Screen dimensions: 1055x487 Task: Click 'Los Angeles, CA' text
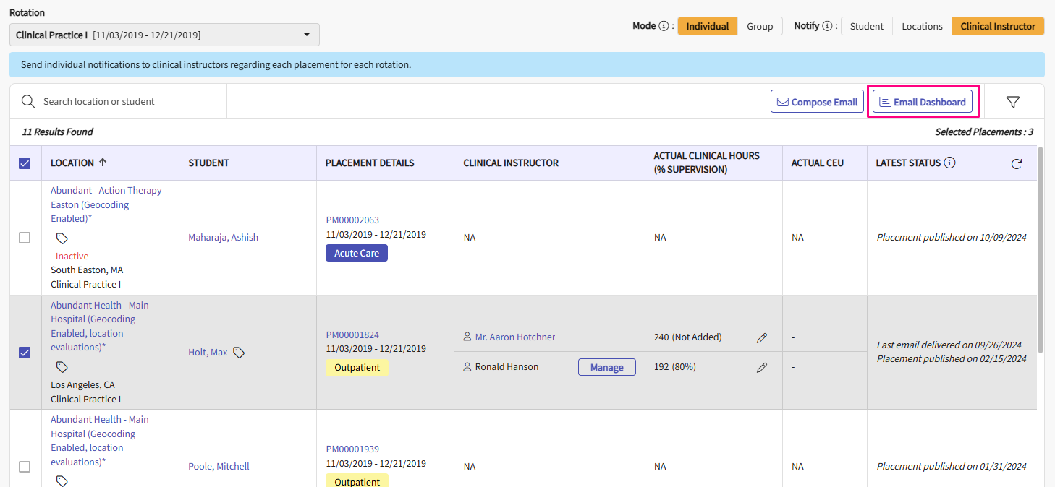82,384
